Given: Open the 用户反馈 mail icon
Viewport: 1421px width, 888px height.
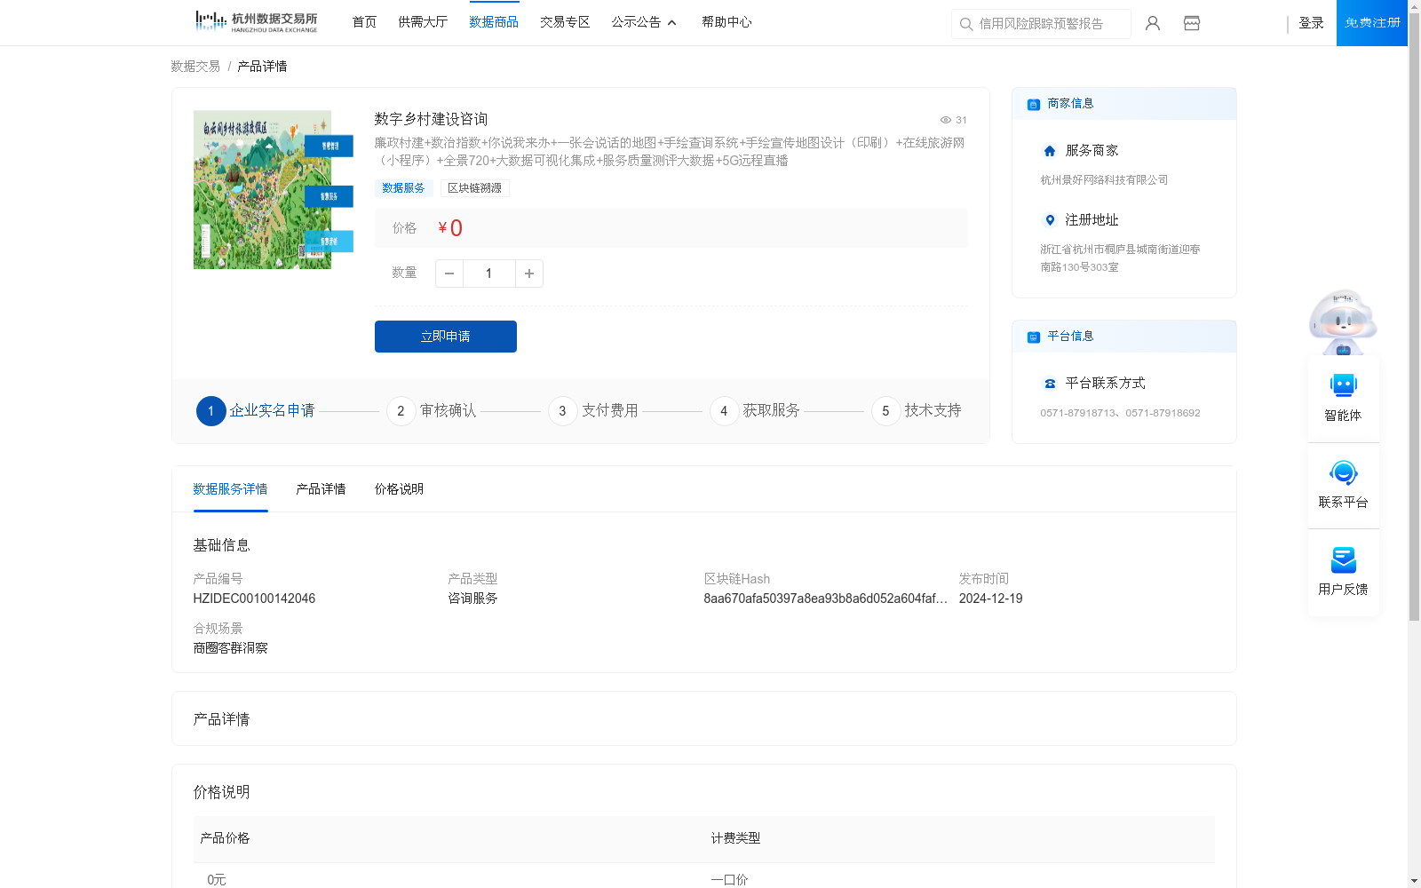Looking at the screenshot, I should click(x=1343, y=559).
